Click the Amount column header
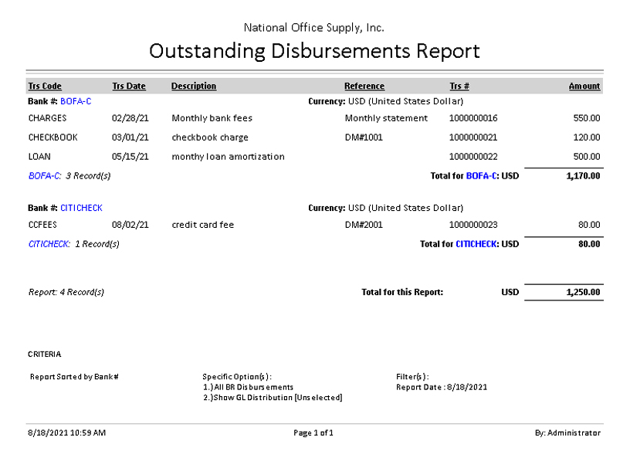The image size is (630, 465). point(584,87)
